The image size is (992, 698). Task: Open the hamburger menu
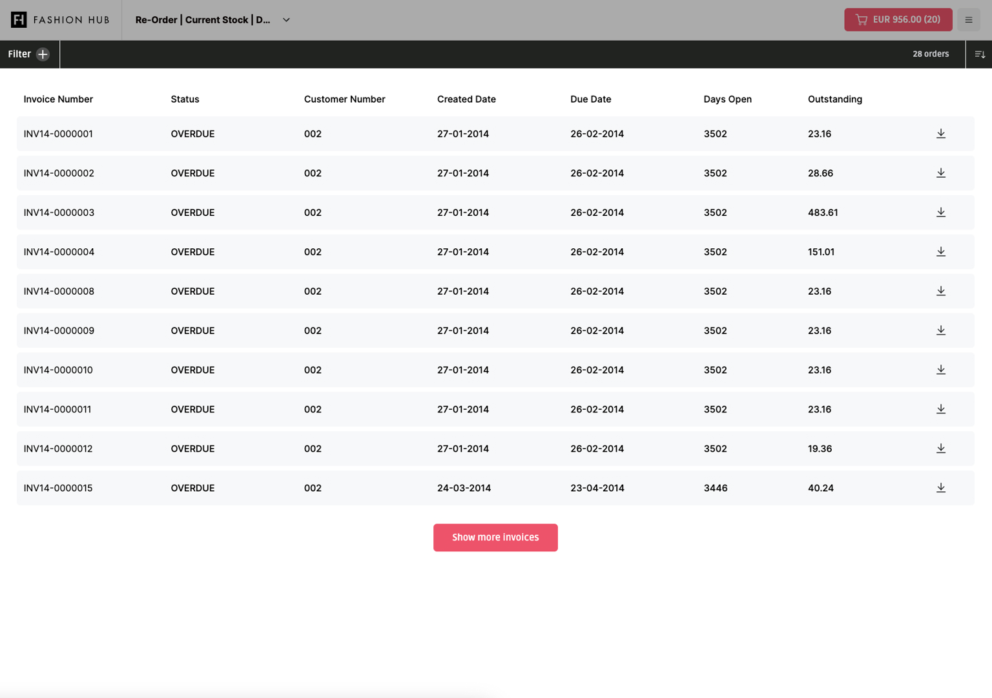968,20
